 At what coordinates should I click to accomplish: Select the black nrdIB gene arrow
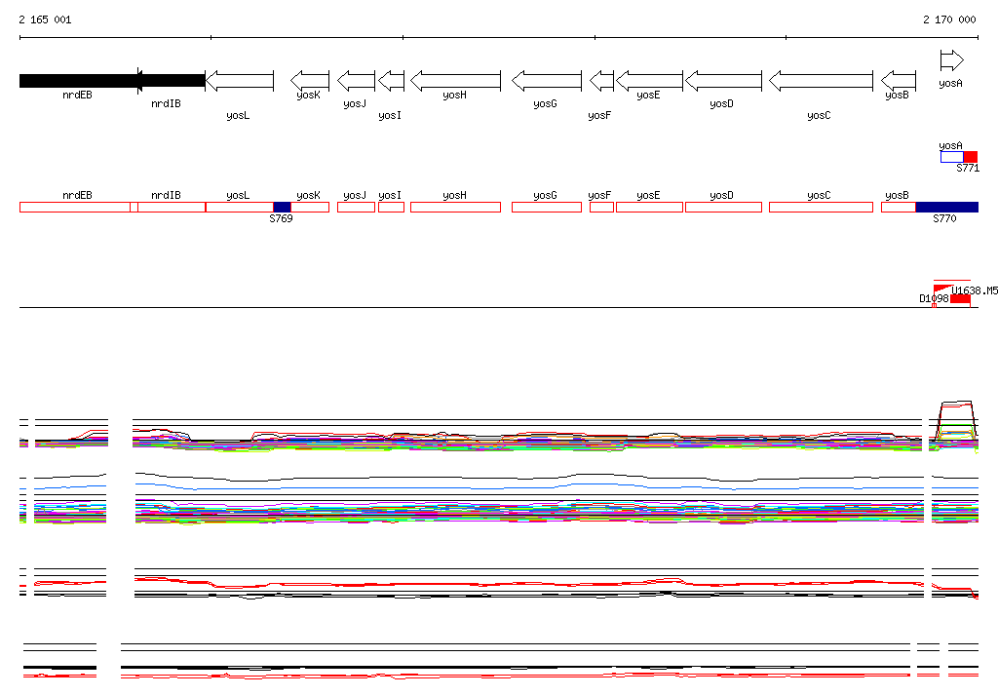[172, 81]
